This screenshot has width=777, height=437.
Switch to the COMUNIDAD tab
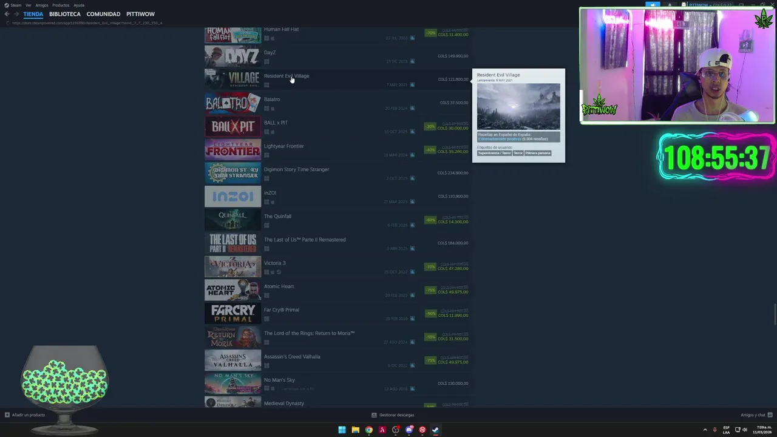103,14
